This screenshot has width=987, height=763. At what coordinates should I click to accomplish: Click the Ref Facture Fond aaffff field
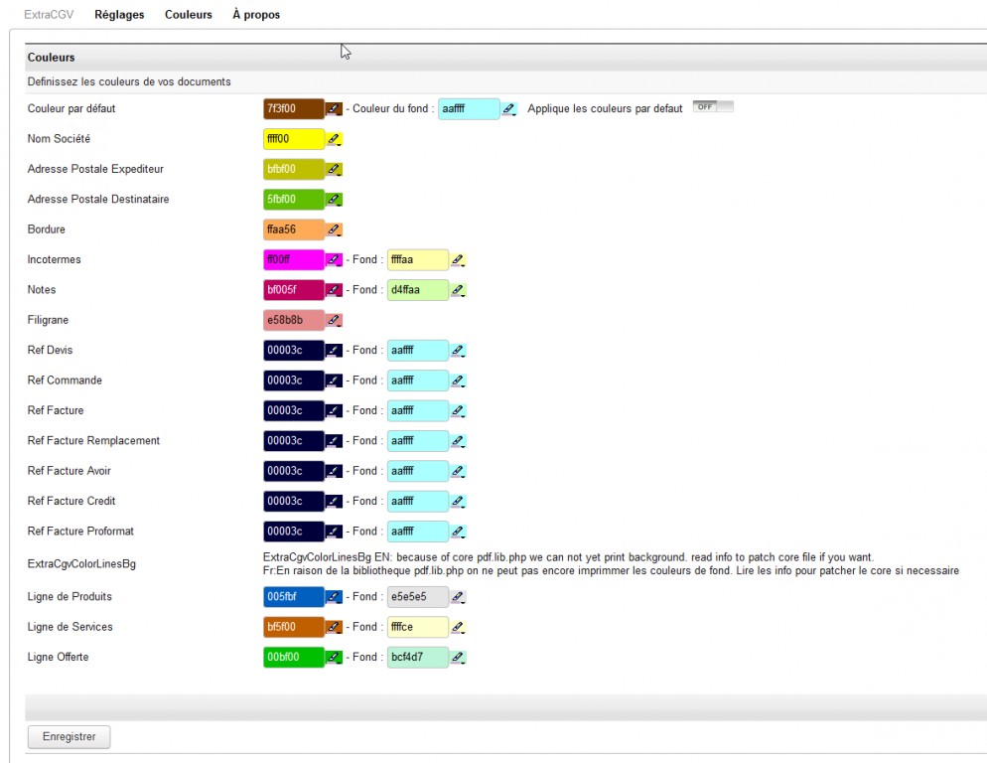[417, 410]
